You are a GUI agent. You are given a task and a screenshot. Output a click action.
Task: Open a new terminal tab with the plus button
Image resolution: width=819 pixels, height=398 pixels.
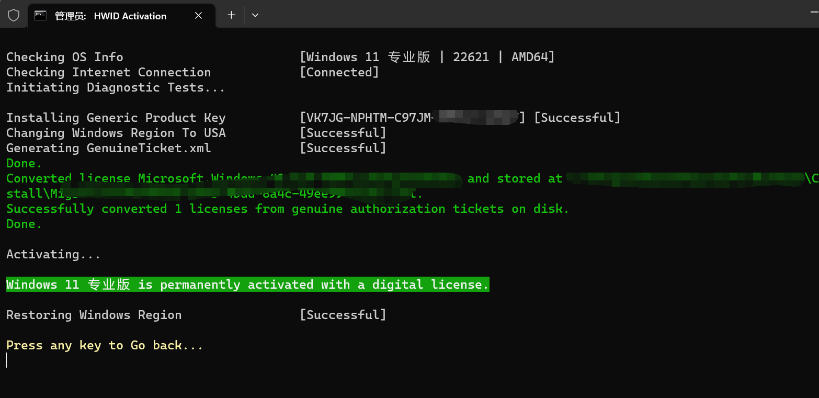231,15
